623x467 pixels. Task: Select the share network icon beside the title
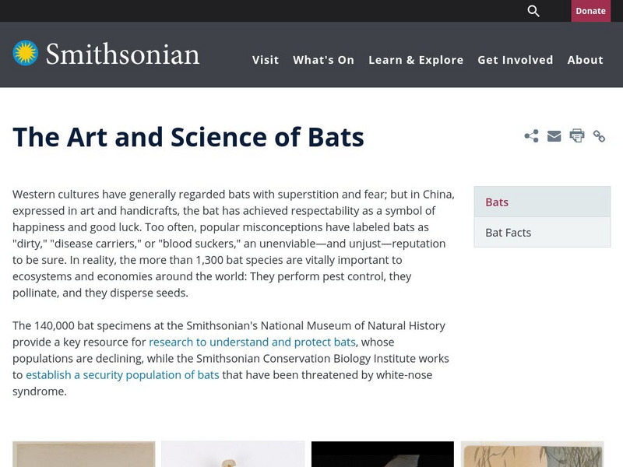click(532, 135)
